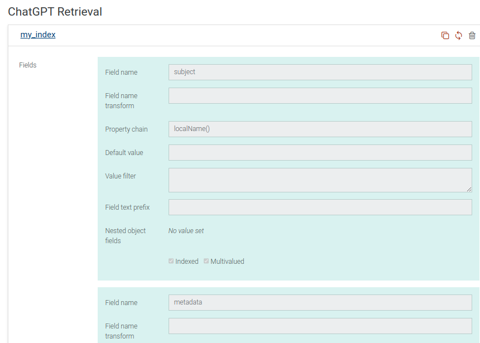Click the Field name transform input under subject
The width and height of the screenshot is (480, 343).
pyautogui.click(x=320, y=96)
